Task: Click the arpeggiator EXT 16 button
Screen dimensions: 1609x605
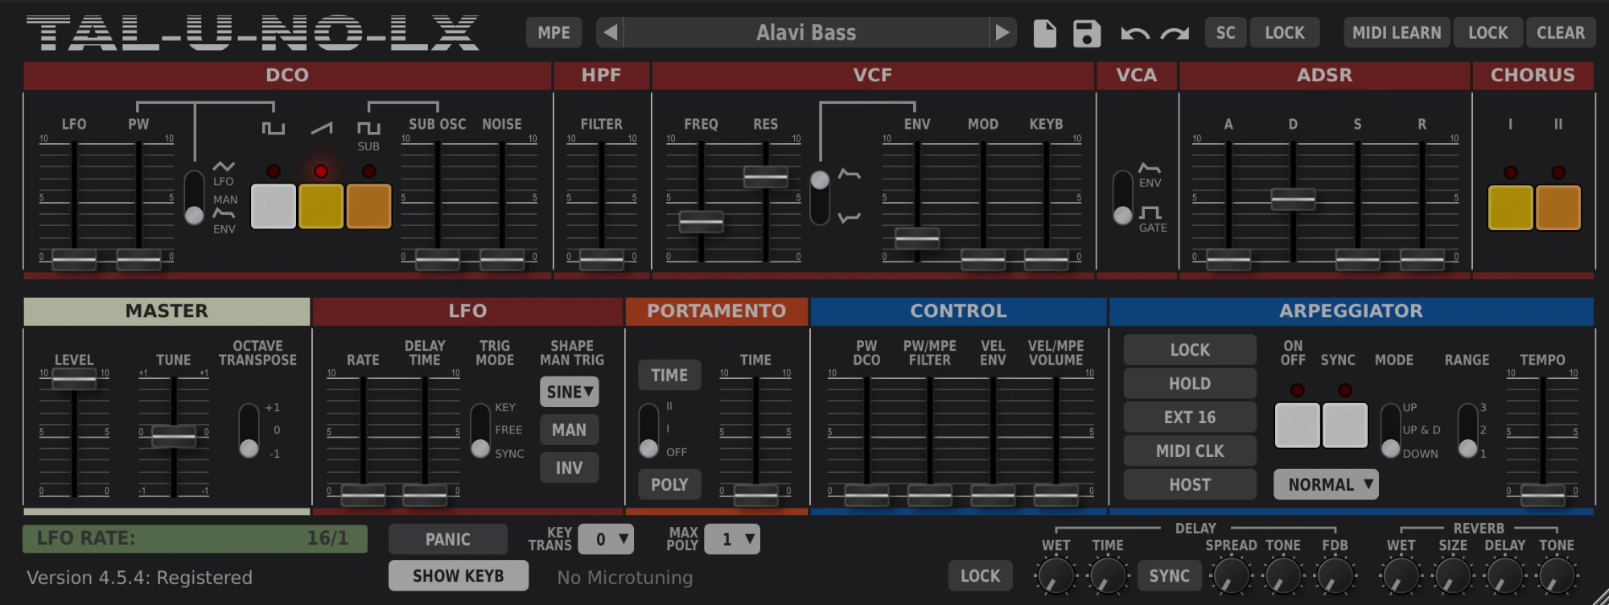Action: (1190, 418)
